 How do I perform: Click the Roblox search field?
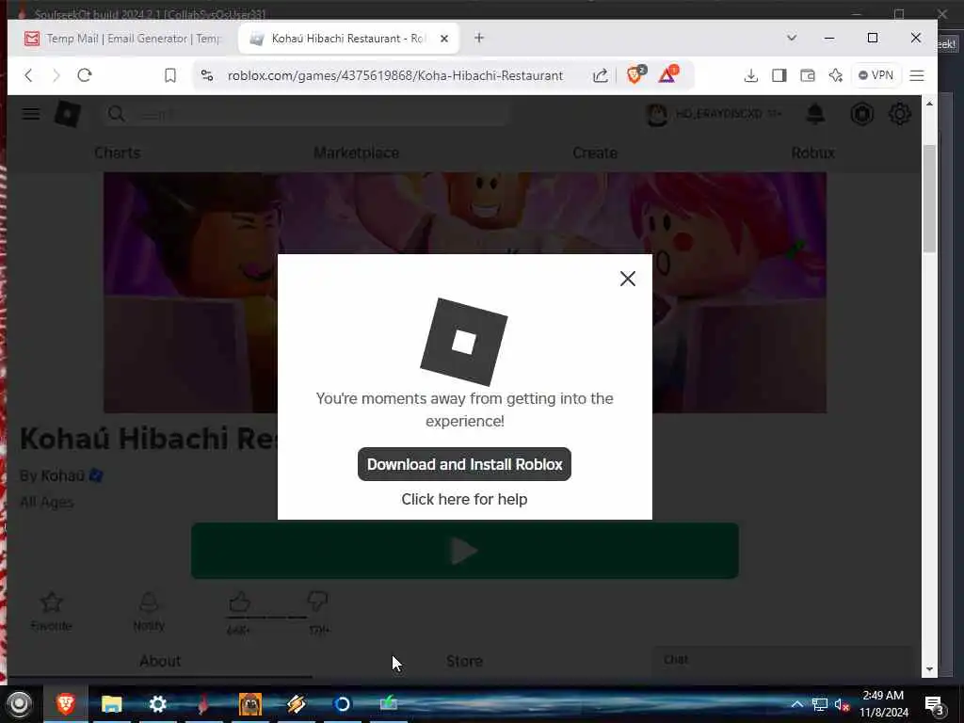(x=308, y=114)
